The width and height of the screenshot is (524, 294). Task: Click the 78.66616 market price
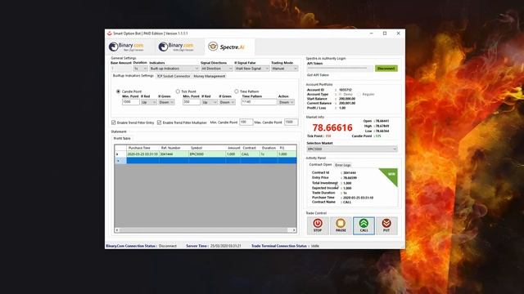coord(332,127)
